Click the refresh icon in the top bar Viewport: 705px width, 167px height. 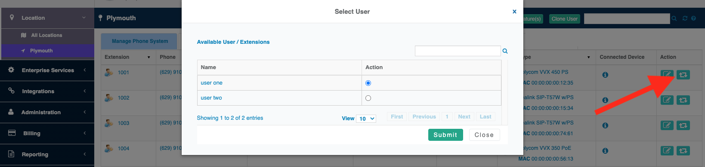point(685,18)
